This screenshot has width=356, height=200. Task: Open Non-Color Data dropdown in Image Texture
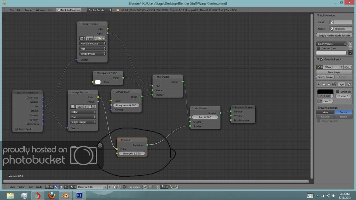[92, 43]
